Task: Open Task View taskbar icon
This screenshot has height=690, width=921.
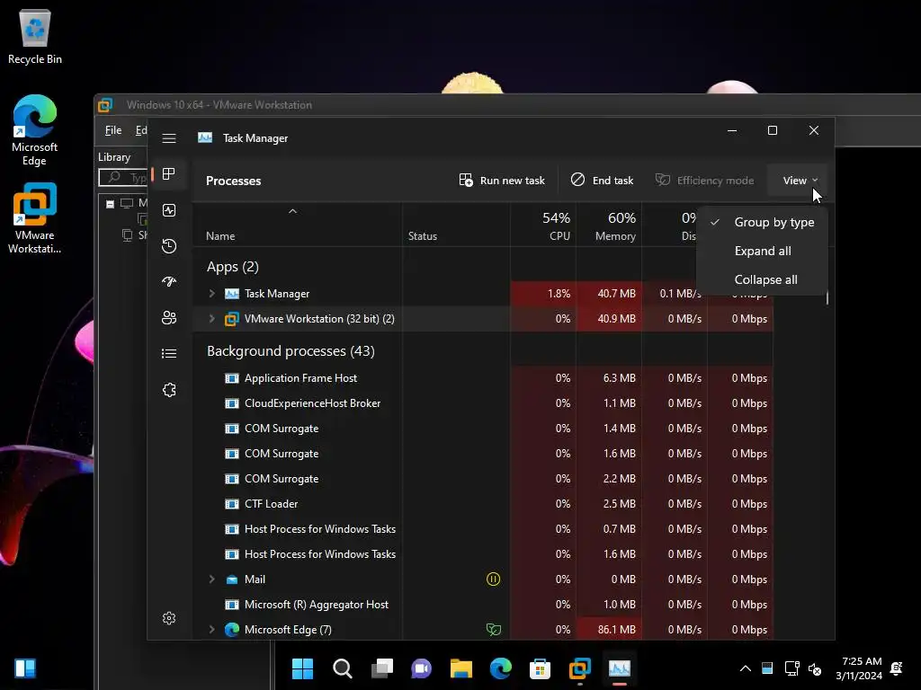Action: pos(381,668)
